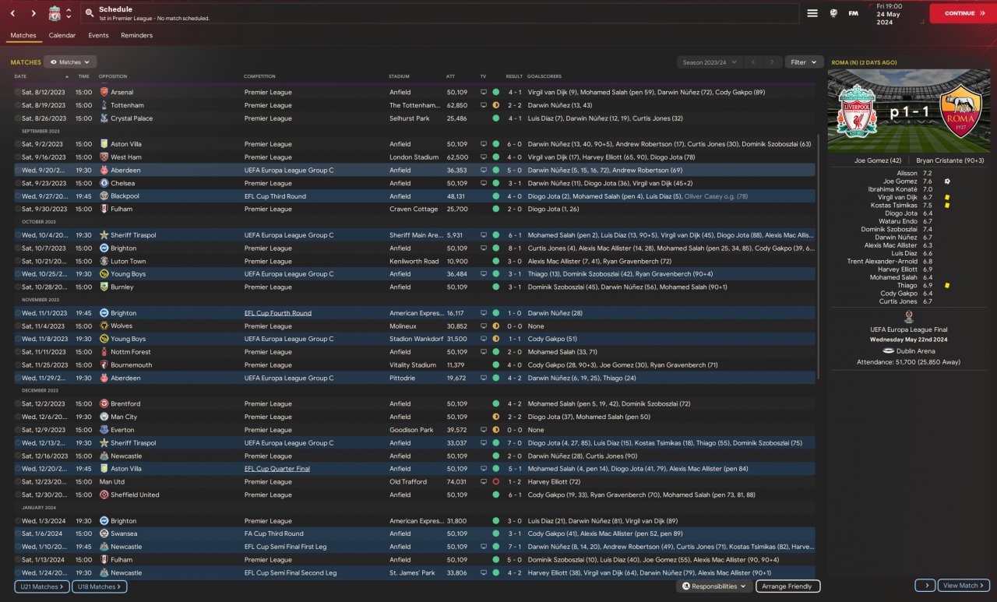The image size is (997, 602).
Task: Switch to the Calendar tab
Action: pos(62,35)
